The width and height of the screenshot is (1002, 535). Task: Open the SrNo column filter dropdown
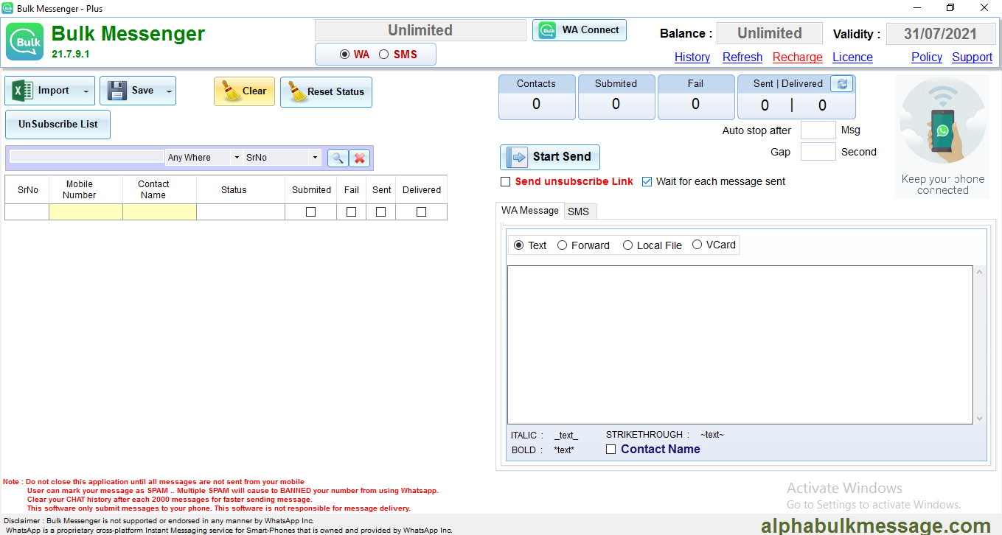click(315, 158)
